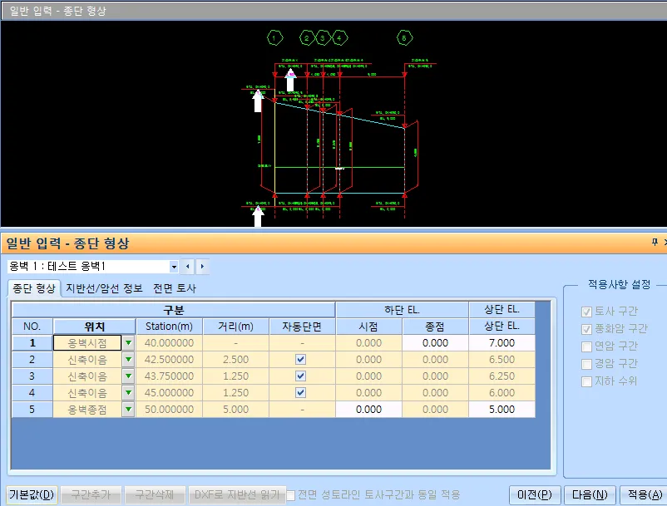Click the 하단 EL. group header
667x506 pixels.
tap(402, 310)
